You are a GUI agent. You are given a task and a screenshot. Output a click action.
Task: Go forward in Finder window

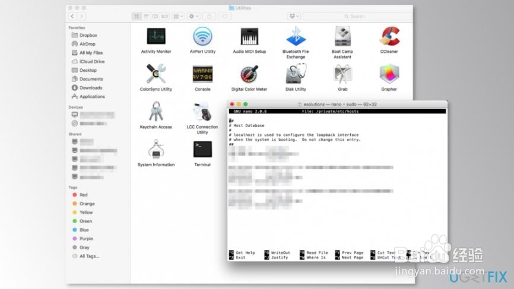82,16
